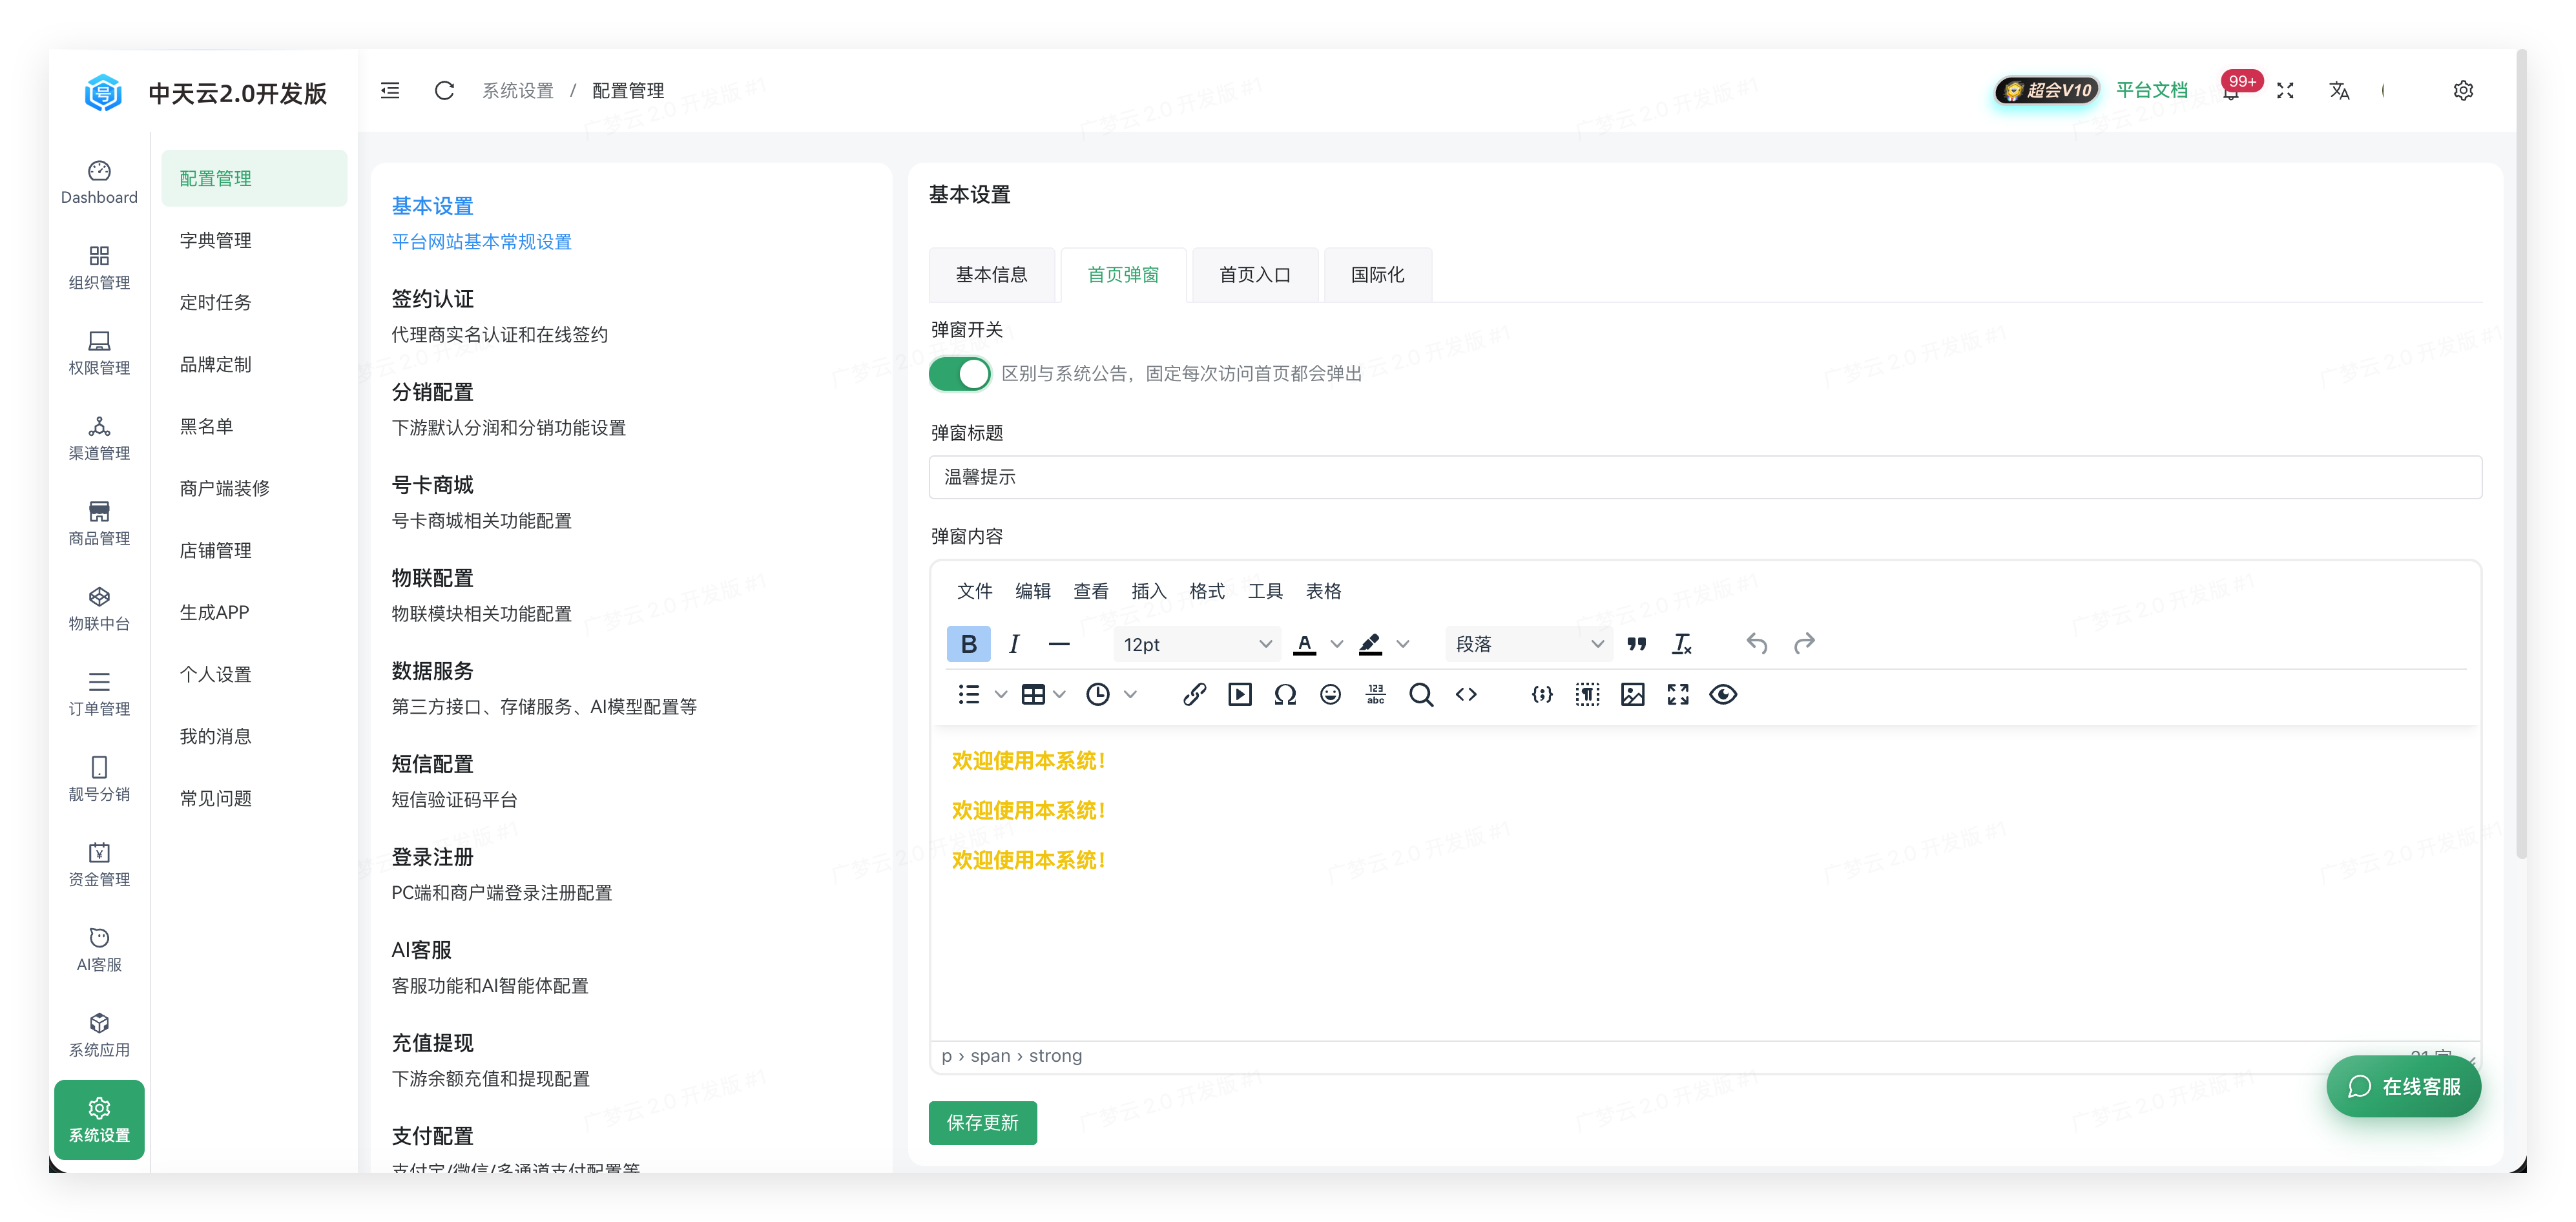2576x1222 pixels.
Task: Insert code sample with braces icon
Action: 1542,694
